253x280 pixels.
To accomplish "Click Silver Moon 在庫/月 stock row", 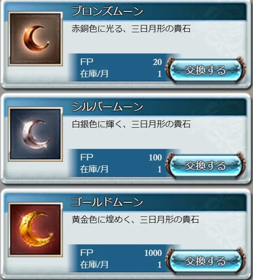I will tap(121, 169).
